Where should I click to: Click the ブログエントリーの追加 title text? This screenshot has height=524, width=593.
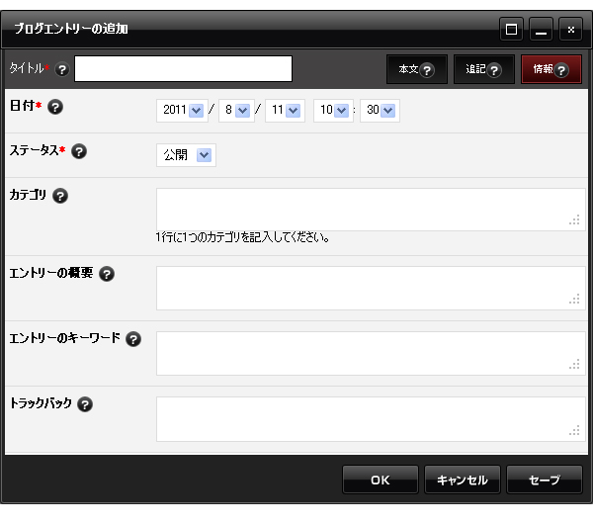(x=71, y=29)
